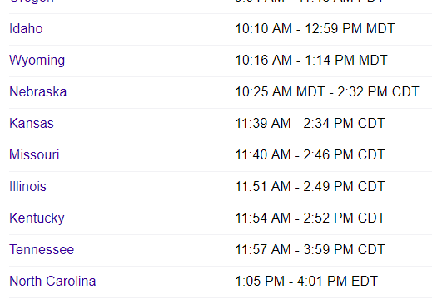Screen dimensions: 432x299
Task: Click the 10:10 AM - 12:59 PM MDT time
Action: point(315,29)
